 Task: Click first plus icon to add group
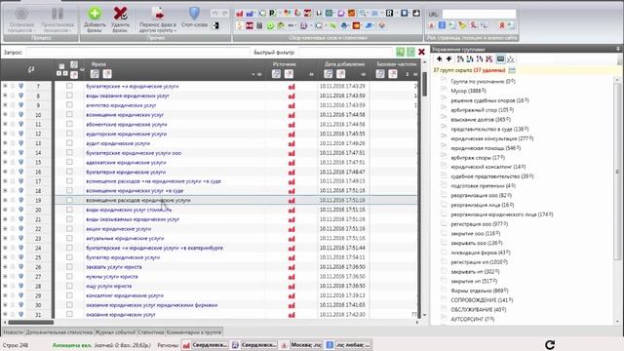439,58
